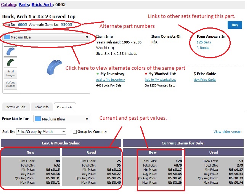The height and width of the screenshot is (194, 249).
Task: Click Total Qty value 632
Action: click(57, 165)
